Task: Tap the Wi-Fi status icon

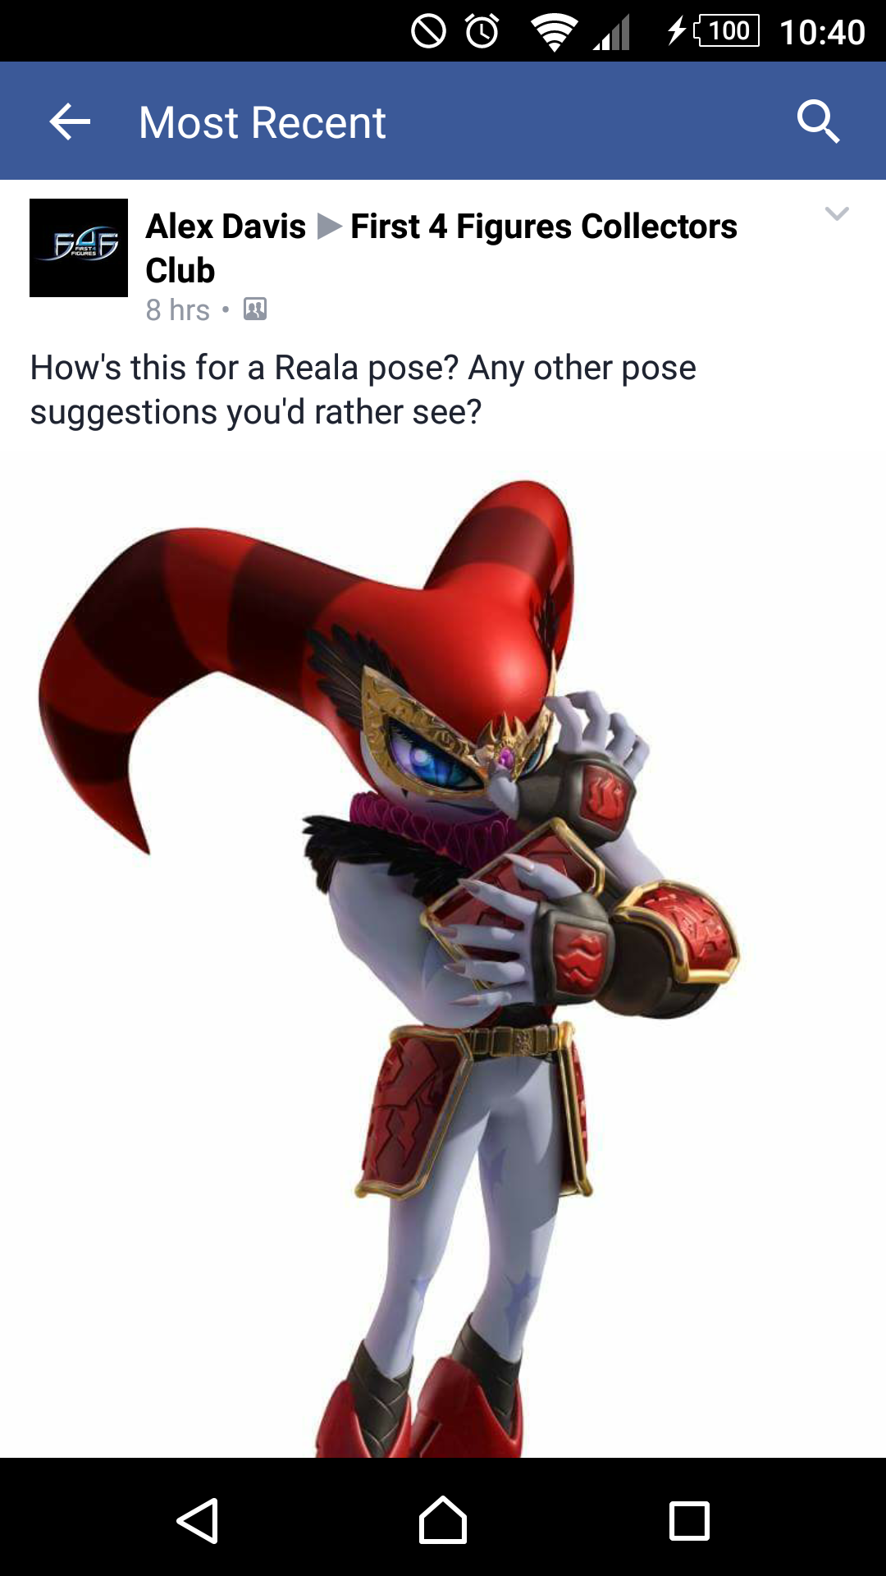Action: (554, 32)
